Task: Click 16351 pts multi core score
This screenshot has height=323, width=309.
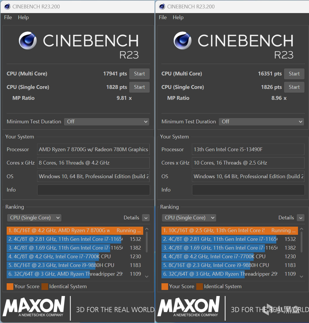Action: [270, 74]
